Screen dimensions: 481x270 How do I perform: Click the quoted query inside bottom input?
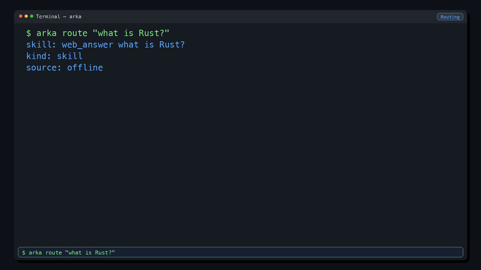90,252
